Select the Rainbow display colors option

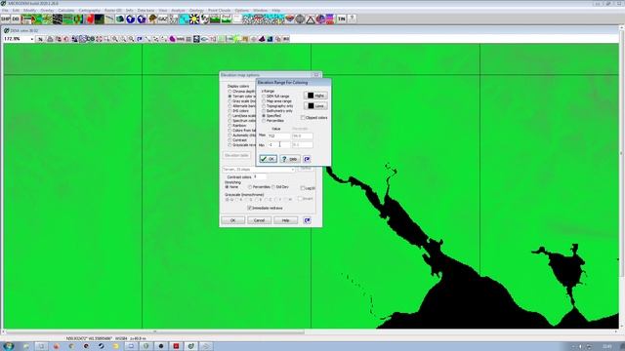click(x=229, y=126)
